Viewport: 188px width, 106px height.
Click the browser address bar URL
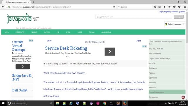point(41,7)
